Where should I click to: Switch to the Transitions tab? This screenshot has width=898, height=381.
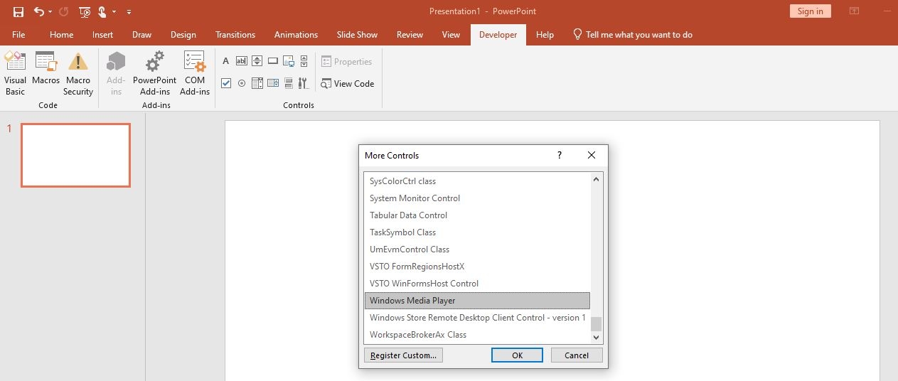pyautogui.click(x=235, y=34)
